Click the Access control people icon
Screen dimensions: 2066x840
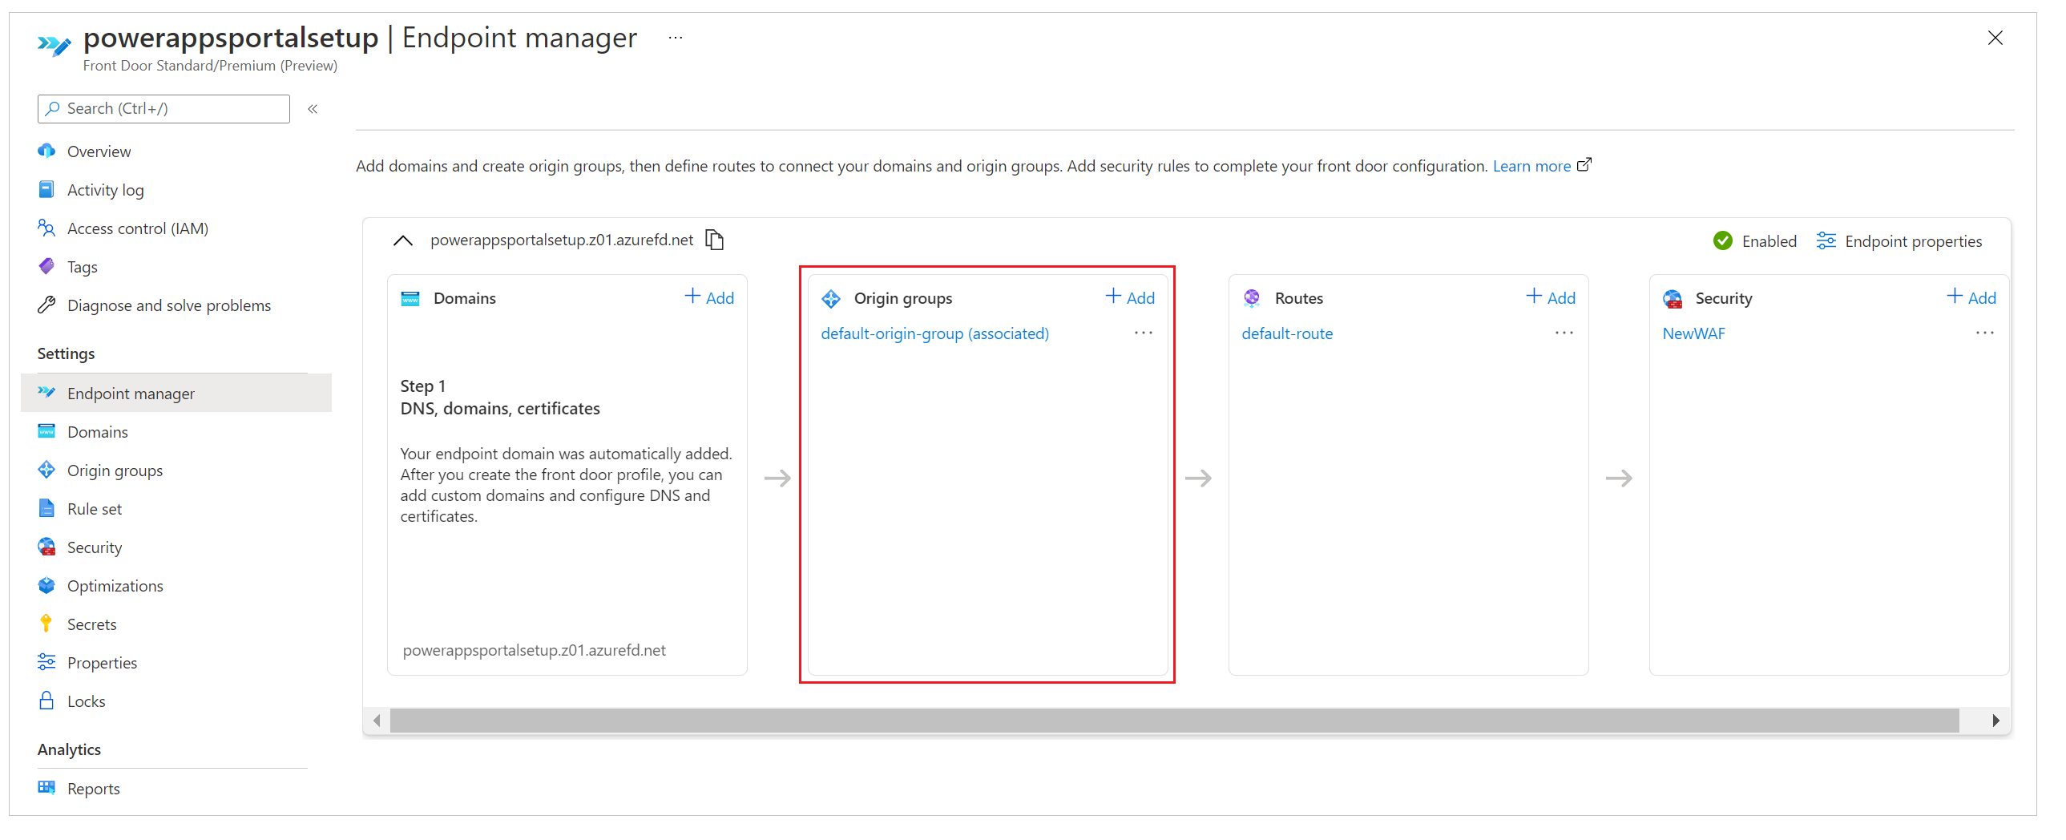[x=46, y=228]
